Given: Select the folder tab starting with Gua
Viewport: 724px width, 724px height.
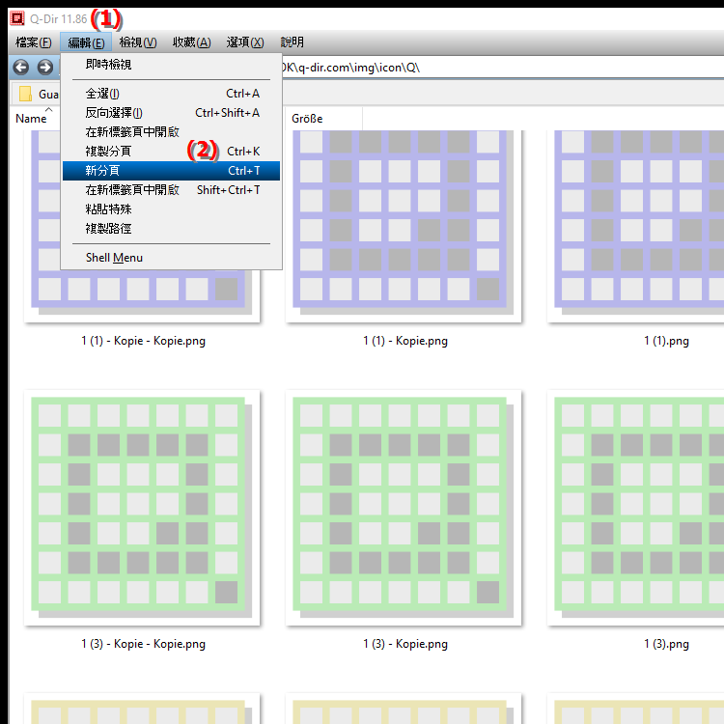Looking at the screenshot, I should (39, 95).
